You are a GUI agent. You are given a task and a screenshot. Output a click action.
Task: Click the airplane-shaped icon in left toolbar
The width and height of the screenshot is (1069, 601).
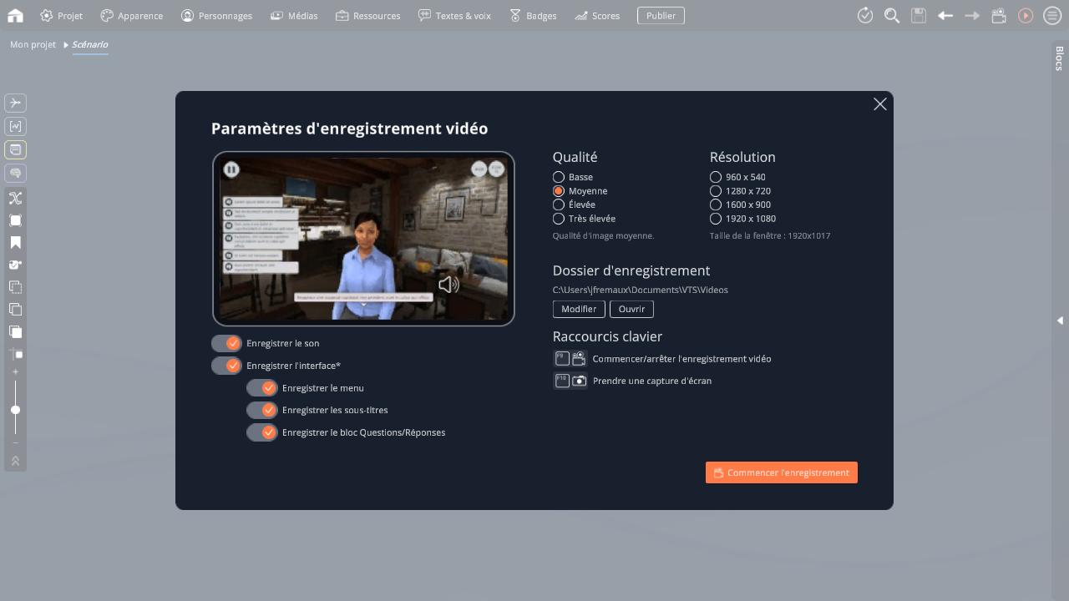click(x=15, y=103)
